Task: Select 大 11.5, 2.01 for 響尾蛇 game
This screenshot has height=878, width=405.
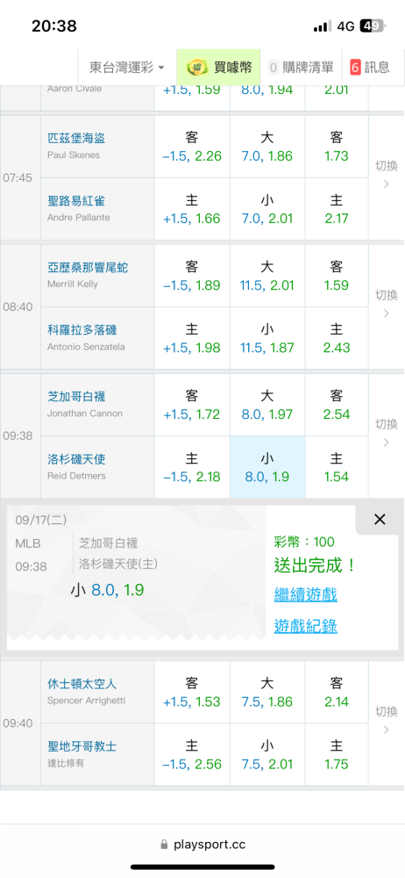Action: click(267, 276)
